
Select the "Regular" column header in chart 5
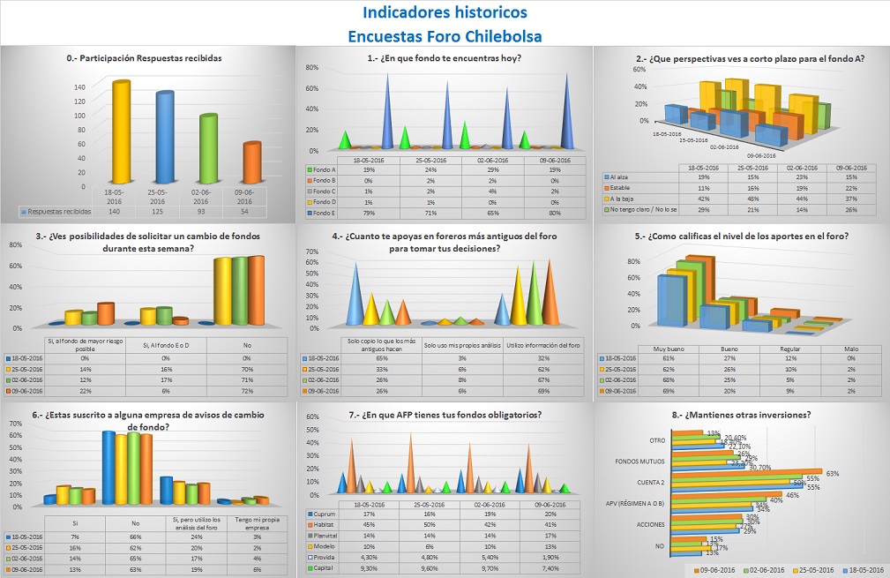790,349
